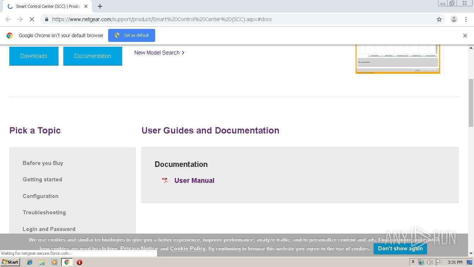Select Login and Password topic
The height and width of the screenshot is (267, 474).
pyautogui.click(x=49, y=229)
